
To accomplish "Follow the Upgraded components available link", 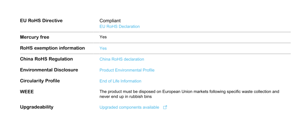I will click(129, 107).
